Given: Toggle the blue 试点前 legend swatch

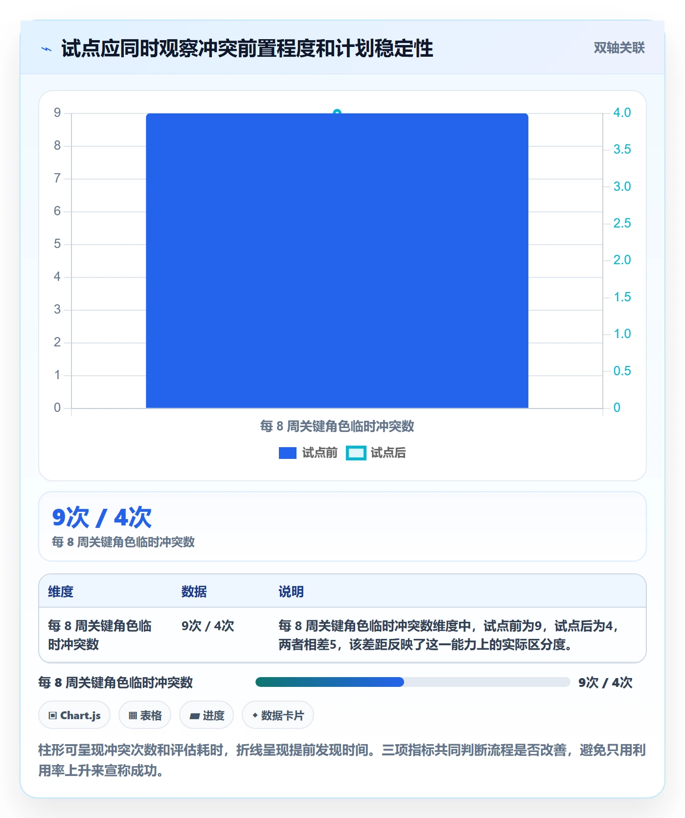Looking at the screenshot, I should (x=288, y=453).
